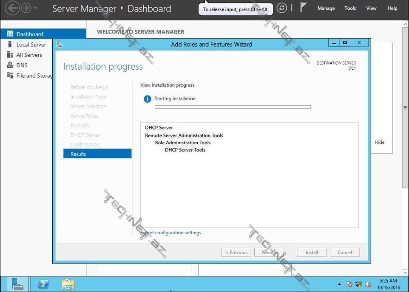Open the Tools menu
This screenshot has height=292, width=409.
pos(350,8)
